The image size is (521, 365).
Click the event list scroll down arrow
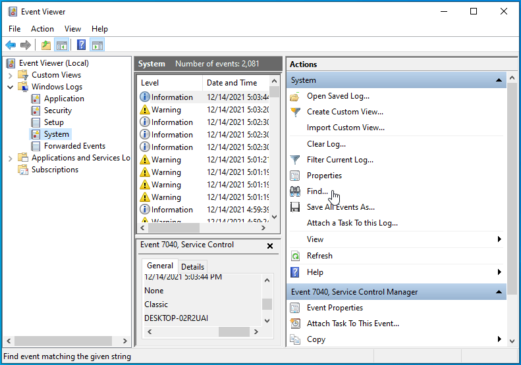275,217
